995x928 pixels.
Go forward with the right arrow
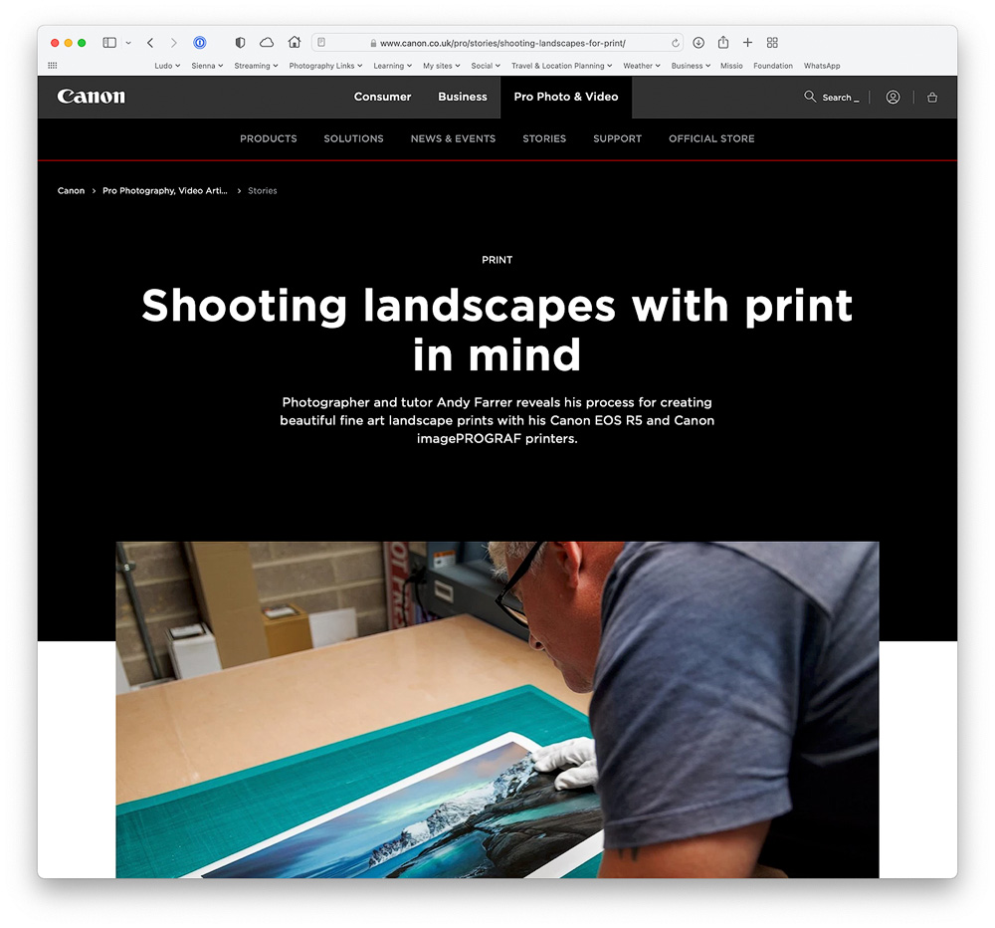pyautogui.click(x=173, y=43)
